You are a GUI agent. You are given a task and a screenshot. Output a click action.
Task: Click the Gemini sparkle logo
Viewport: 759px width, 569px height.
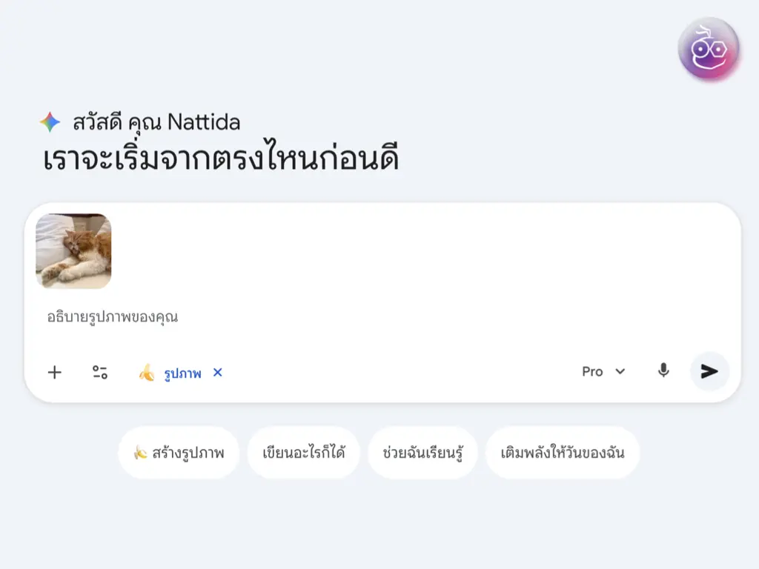pyautogui.click(x=50, y=122)
